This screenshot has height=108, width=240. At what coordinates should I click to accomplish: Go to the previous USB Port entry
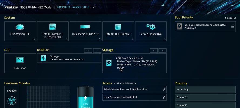[x=88, y=50]
